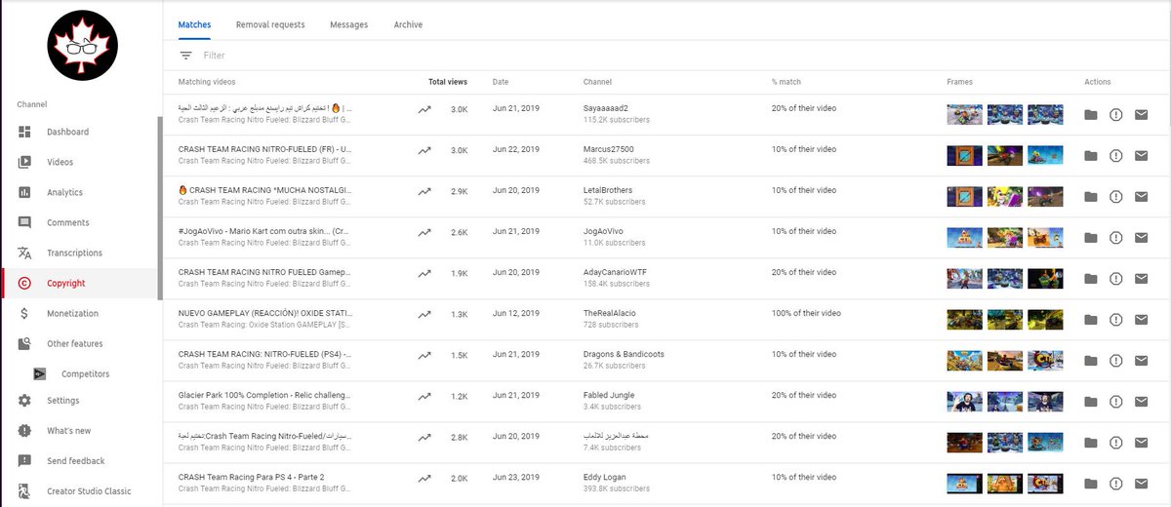
Task: Open What's new panel
Action: click(68, 430)
